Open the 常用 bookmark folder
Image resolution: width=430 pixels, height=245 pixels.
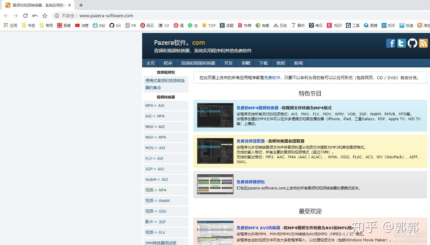click(x=46, y=25)
